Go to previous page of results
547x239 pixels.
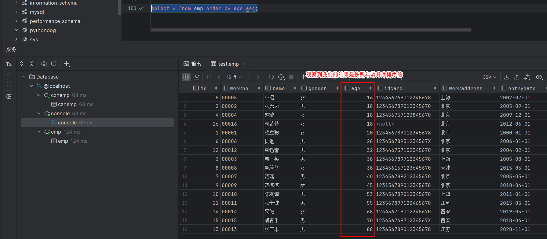tap(219, 77)
